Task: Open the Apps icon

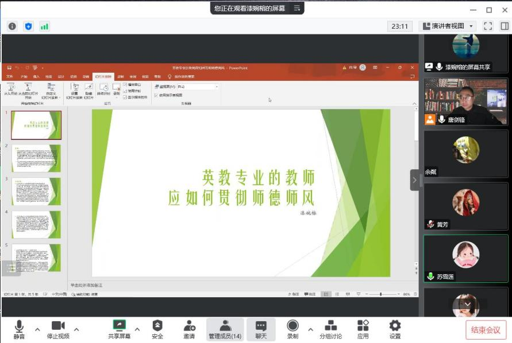Action: pyautogui.click(x=363, y=326)
